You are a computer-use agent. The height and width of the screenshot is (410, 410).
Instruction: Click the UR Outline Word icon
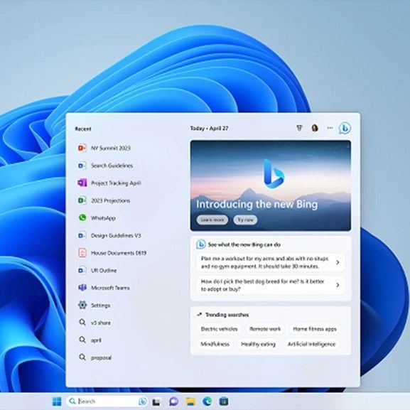(x=82, y=270)
